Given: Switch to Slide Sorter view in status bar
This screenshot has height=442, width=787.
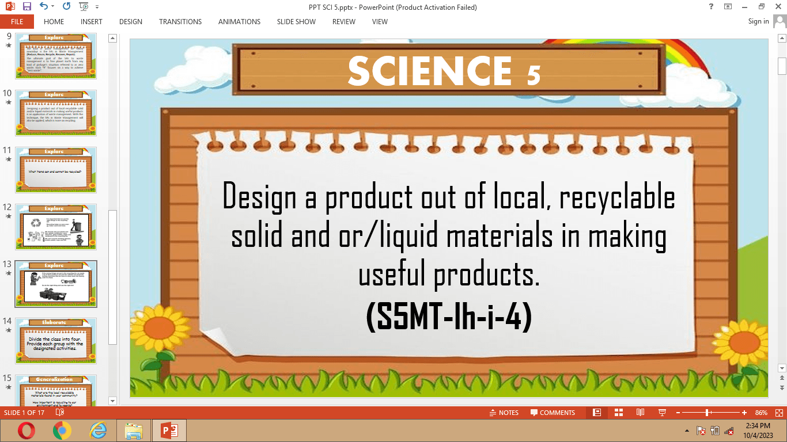Looking at the screenshot, I should point(618,413).
